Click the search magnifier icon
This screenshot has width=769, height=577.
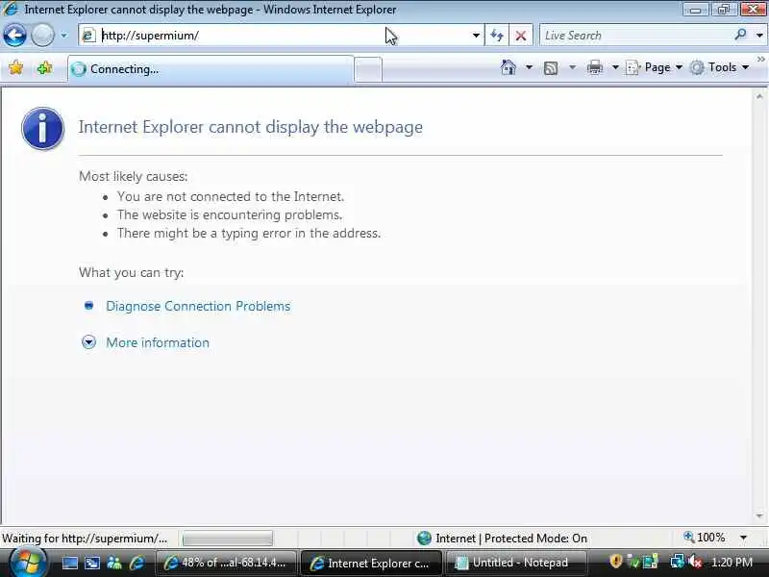point(740,35)
